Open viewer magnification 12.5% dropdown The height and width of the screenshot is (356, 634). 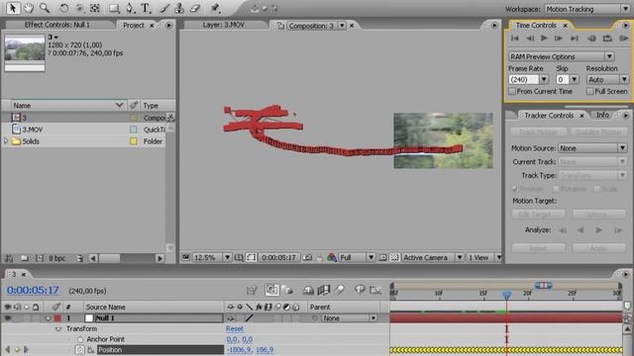(212, 257)
